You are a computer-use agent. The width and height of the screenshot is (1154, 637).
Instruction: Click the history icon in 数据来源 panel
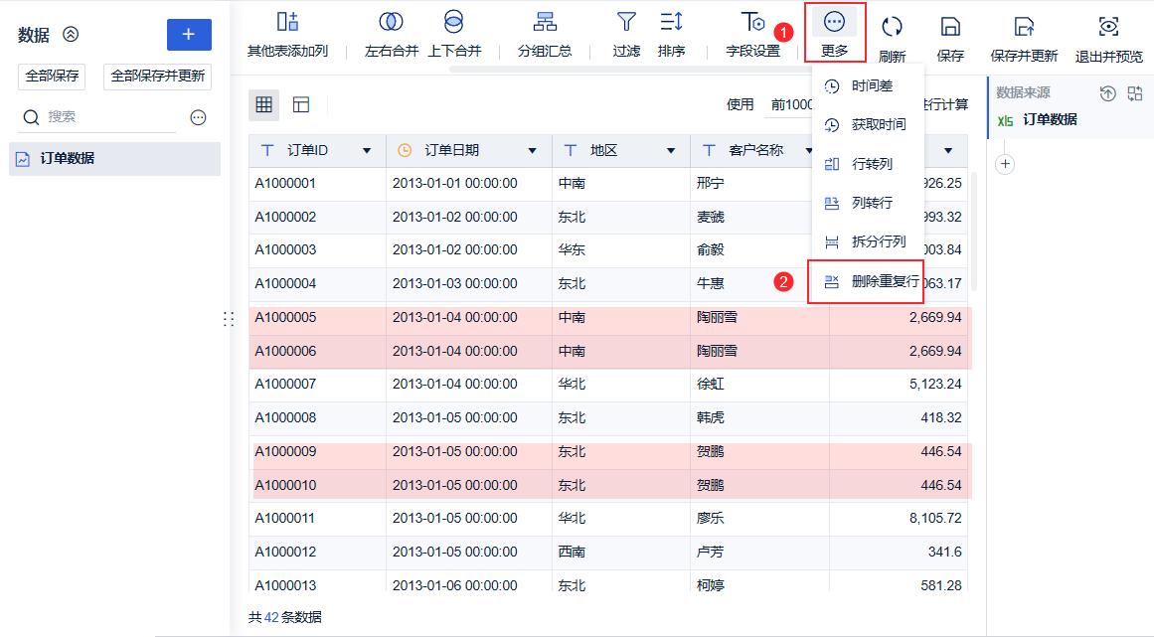(x=1107, y=92)
